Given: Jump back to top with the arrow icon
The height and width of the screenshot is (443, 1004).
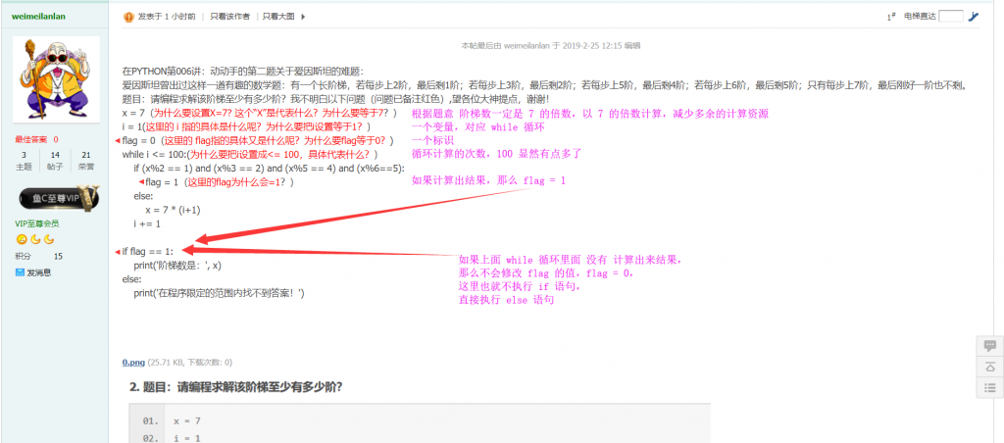Looking at the screenshot, I should click(x=990, y=367).
